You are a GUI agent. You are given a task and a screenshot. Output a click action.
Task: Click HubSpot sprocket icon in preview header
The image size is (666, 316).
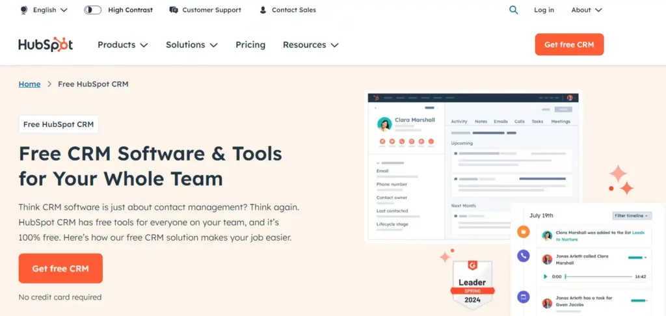[376, 98]
